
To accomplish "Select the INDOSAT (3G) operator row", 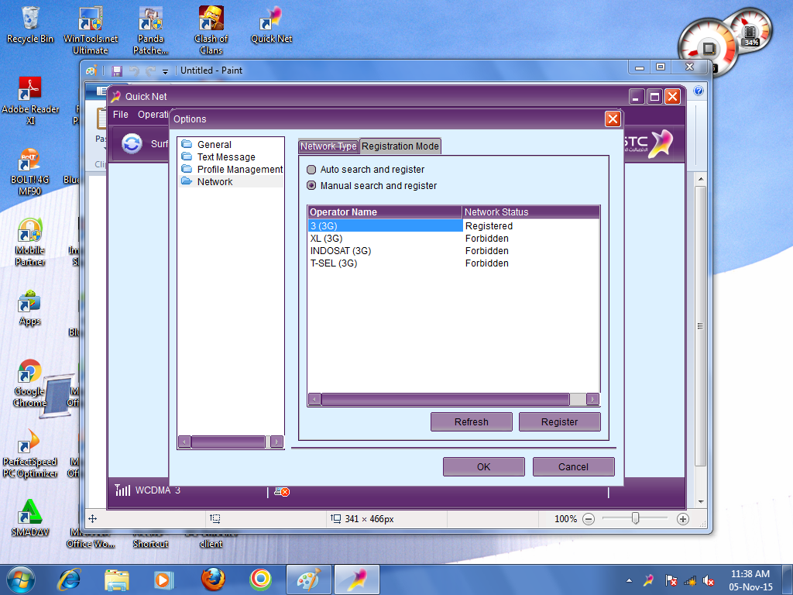I will coord(454,250).
